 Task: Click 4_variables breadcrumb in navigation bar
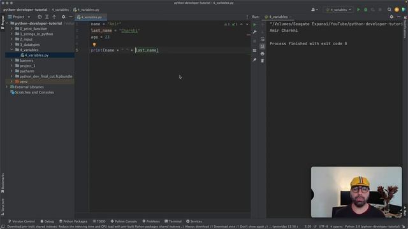pos(60,10)
